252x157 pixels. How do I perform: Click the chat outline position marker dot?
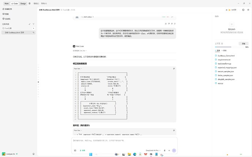point(38,82)
